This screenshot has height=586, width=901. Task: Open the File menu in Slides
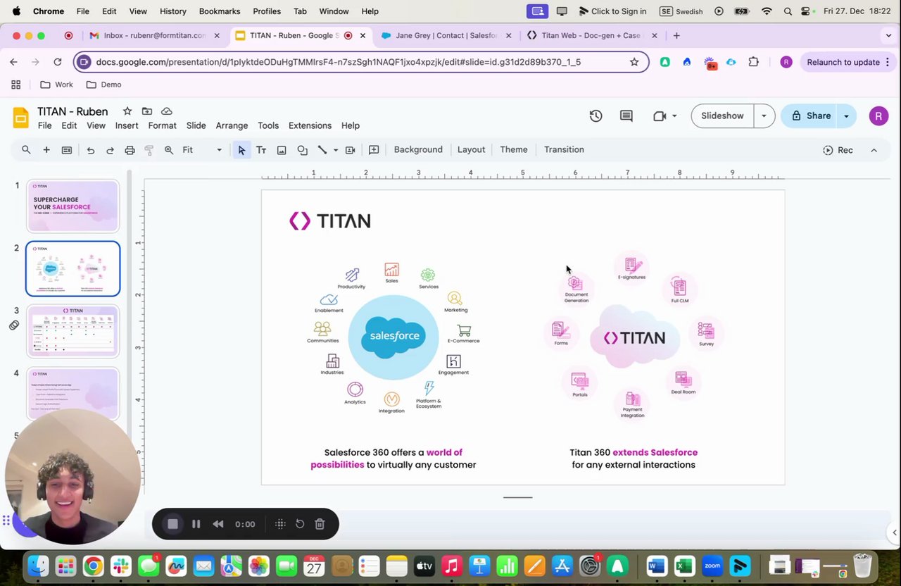44,125
